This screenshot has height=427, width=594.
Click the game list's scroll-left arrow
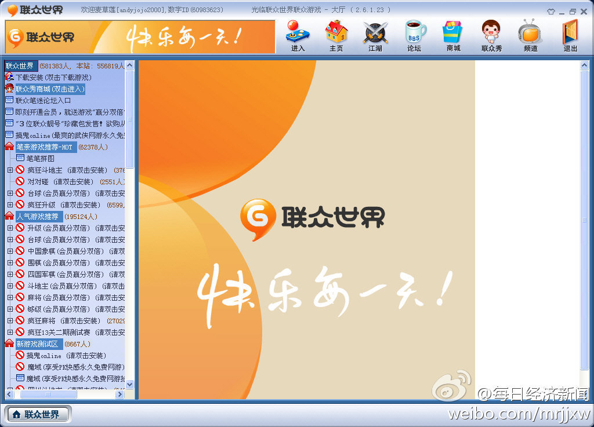9,394
